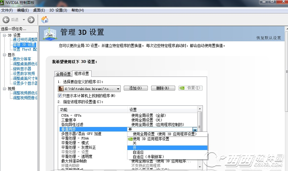This screenshot has height=171, width=288.
Task: Select the 关 option in dropdown list
Action: [x=167, y=143]
